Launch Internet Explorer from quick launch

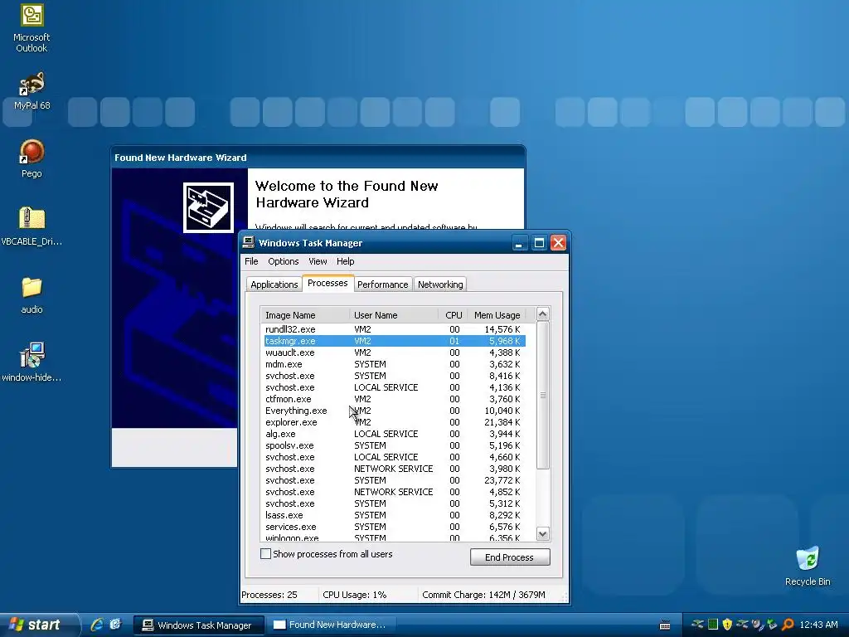pos(97,625)
